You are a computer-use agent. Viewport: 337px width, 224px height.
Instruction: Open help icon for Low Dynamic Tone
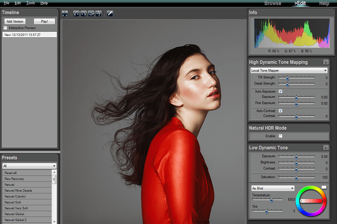[326, 147]
